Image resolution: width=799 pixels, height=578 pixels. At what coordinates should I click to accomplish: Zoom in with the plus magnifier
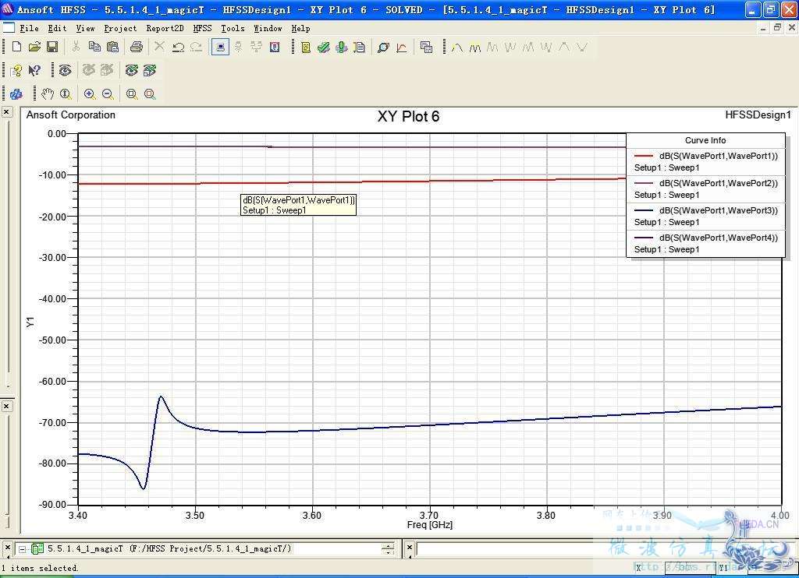(90, 94)
